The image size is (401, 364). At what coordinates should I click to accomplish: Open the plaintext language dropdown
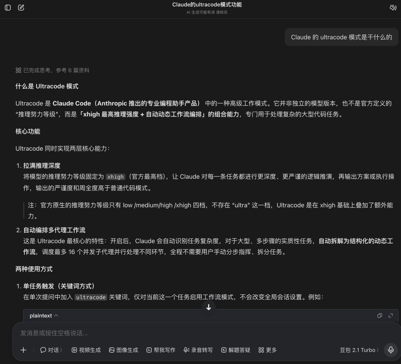(44, 316)
